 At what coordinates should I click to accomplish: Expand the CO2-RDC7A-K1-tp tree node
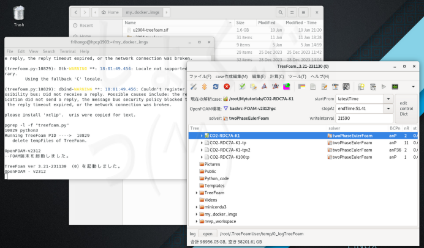(202, 143)
